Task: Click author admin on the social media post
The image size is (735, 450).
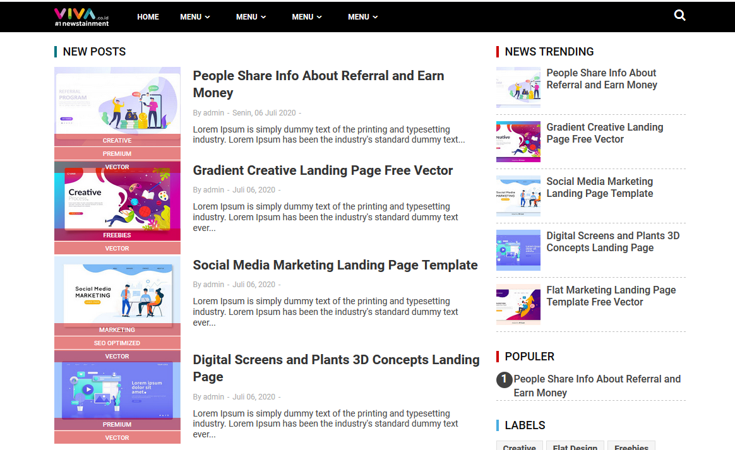Action: 213,285
